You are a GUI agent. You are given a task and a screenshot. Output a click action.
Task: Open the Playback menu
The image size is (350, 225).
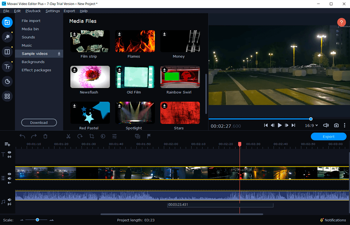[33, 11]
